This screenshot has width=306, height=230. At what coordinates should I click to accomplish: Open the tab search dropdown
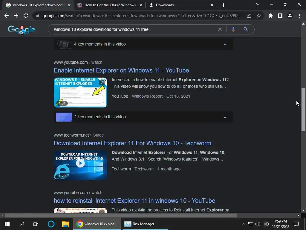coord(258,4)
